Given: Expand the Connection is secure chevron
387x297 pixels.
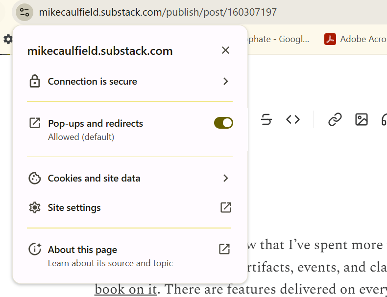Looking at the screenshot, I should pos(225,81).
